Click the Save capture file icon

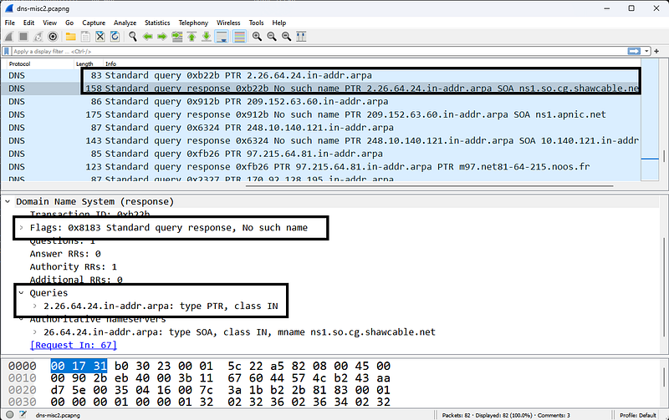(85, 37)
